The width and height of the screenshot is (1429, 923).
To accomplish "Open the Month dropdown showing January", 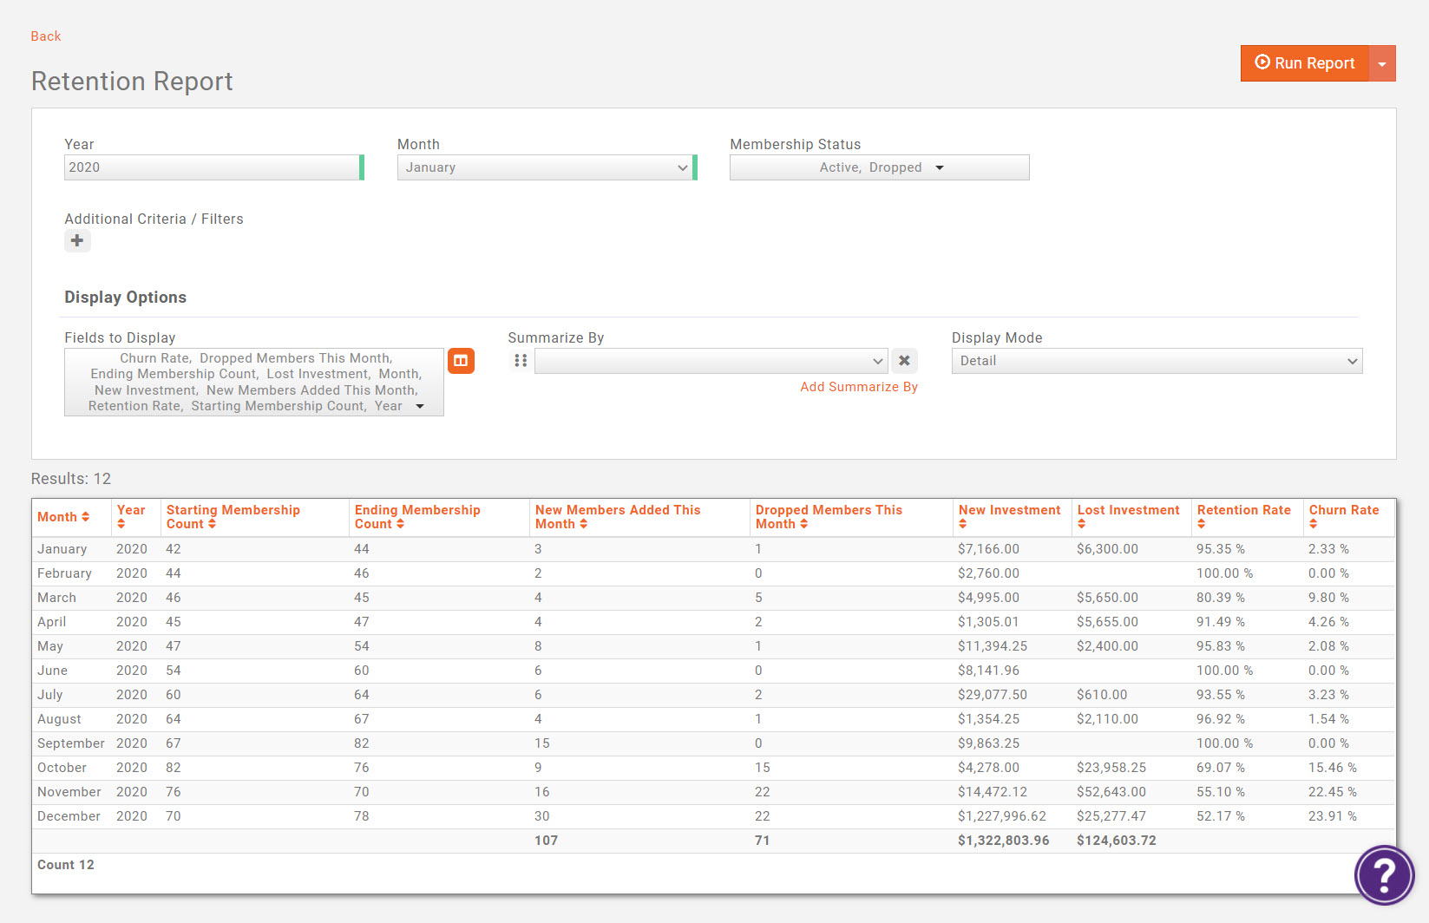I will tap(544, 167).
